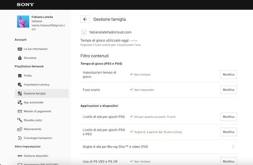Click the Impostazioni privacy shield icon

coord(20,84)
